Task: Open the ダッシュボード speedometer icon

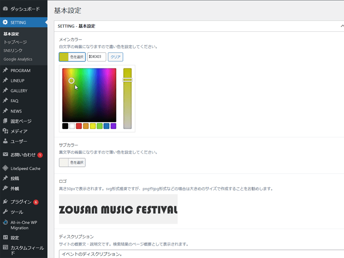Action: pyautogui.click(x=5, y=8)
